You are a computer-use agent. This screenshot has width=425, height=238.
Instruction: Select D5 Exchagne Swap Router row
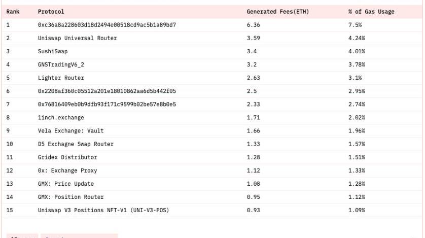[x=76, y=144]
